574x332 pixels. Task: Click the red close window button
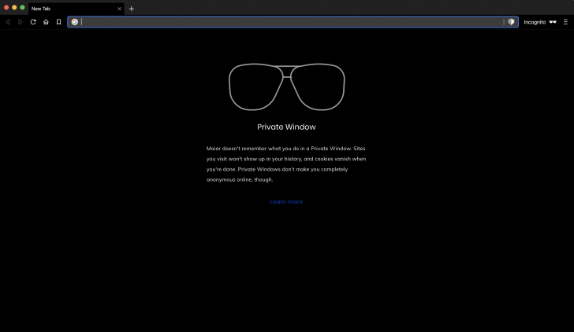6,7
